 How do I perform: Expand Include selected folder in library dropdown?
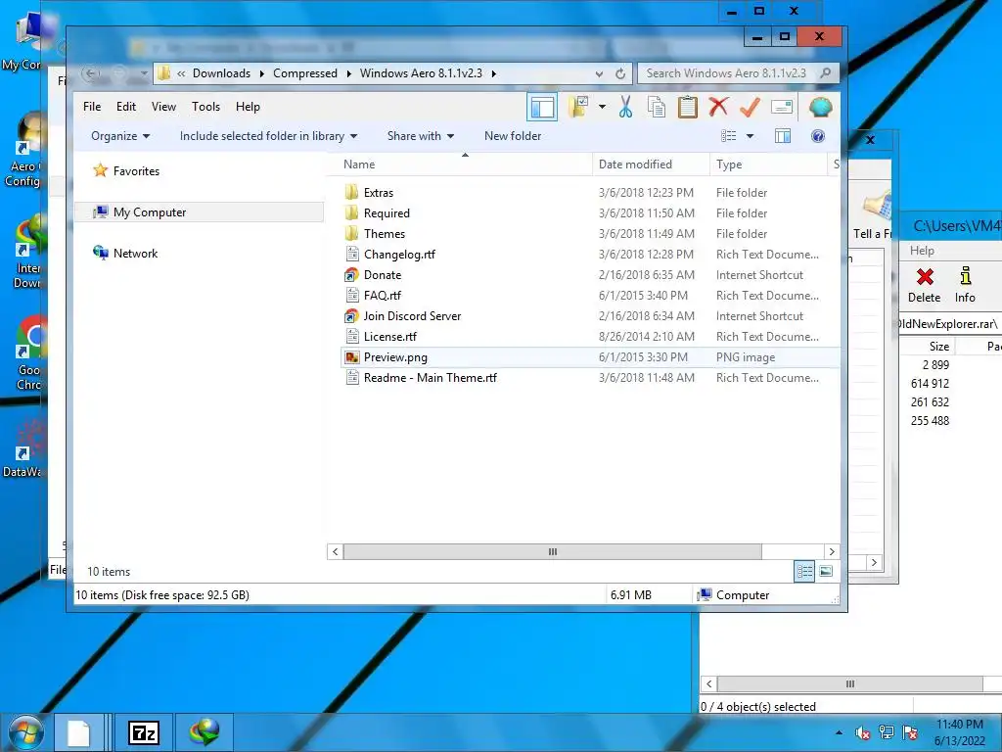[268, 135]
